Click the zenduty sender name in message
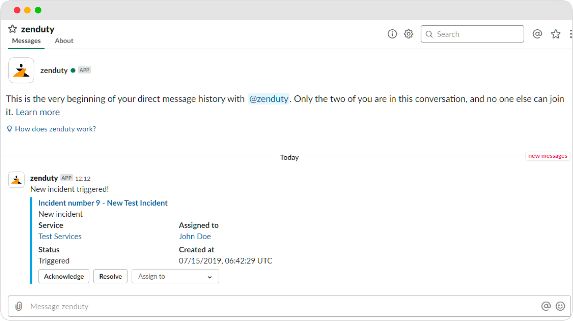 [x=44, y=178]
